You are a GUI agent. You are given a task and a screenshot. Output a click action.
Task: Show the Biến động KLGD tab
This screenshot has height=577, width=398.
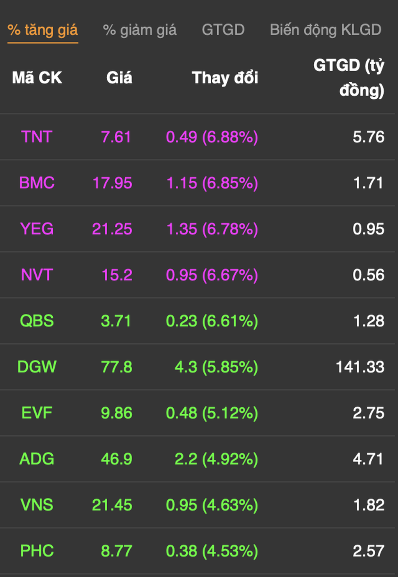pos(325,30)
